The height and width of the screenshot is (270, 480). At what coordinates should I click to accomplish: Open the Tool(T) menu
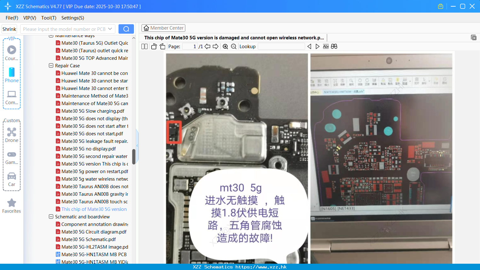click(49, 18)
